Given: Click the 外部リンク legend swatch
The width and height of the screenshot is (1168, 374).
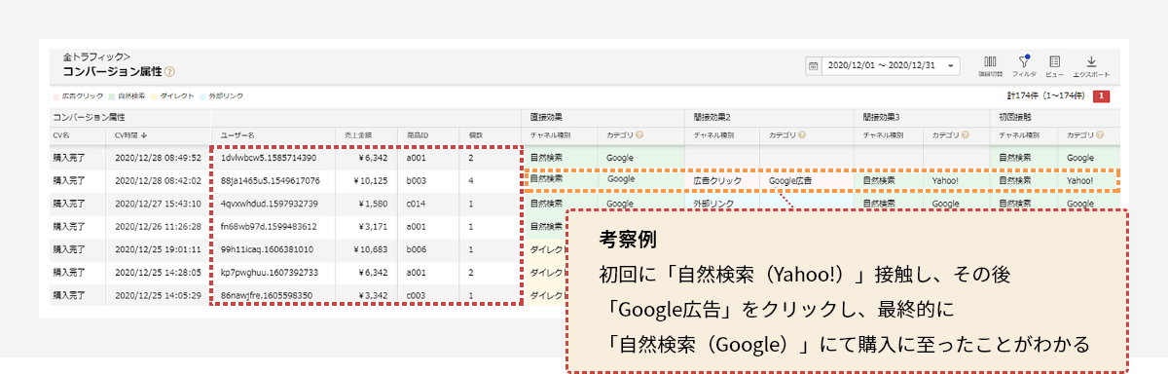Looking at the screenshot, I should pos(202,96).
